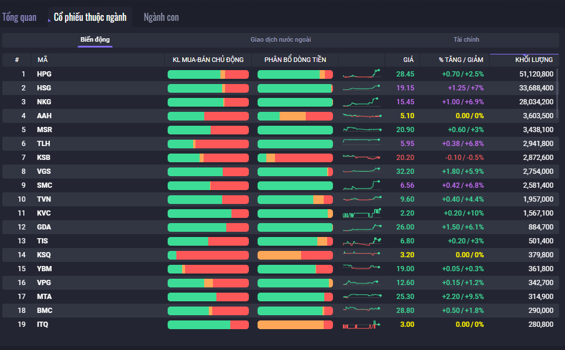Click AAH money flow distribution bar
The height and width of the screenshot is (350, 565).
click(x=295, y=116)
